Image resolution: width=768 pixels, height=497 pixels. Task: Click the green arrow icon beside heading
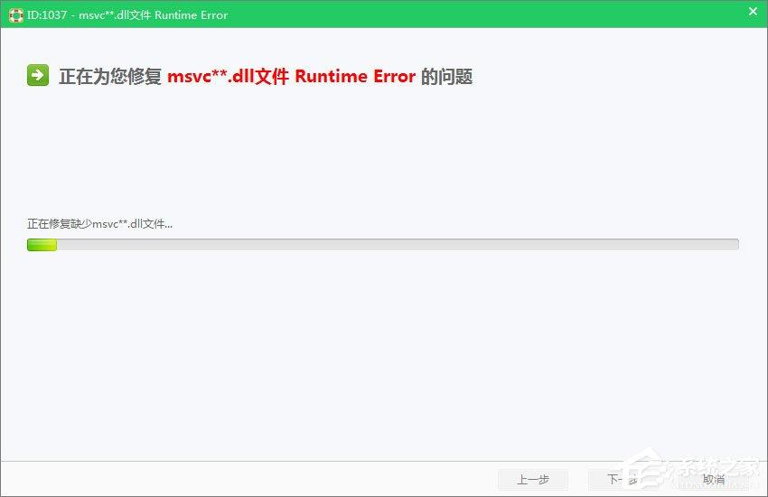(38, 75)
